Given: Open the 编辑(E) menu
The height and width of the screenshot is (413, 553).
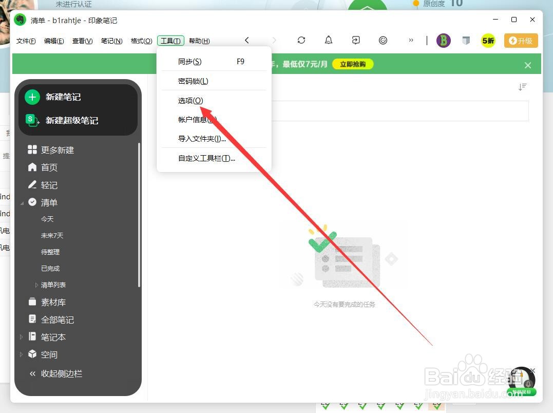Looking at the screenshot, I should (x=54, y=41).
